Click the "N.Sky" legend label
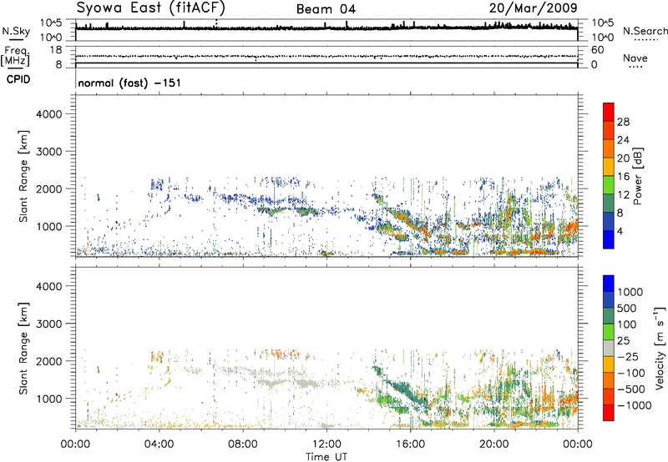This screenshot has height=462, width=668. (16, 31)
